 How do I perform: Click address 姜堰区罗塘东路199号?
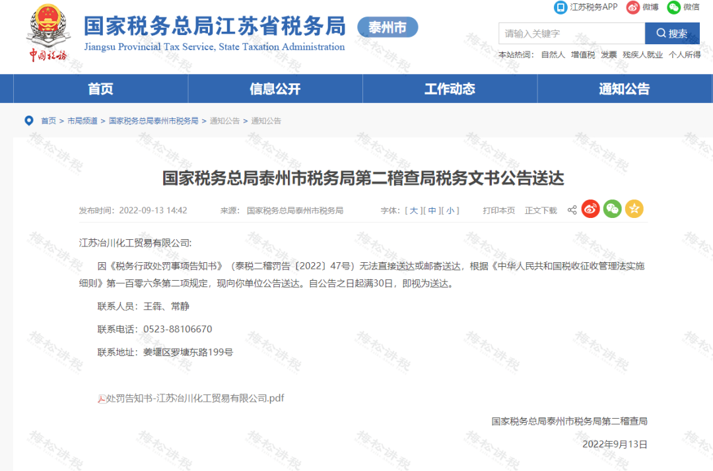[188, 352]
